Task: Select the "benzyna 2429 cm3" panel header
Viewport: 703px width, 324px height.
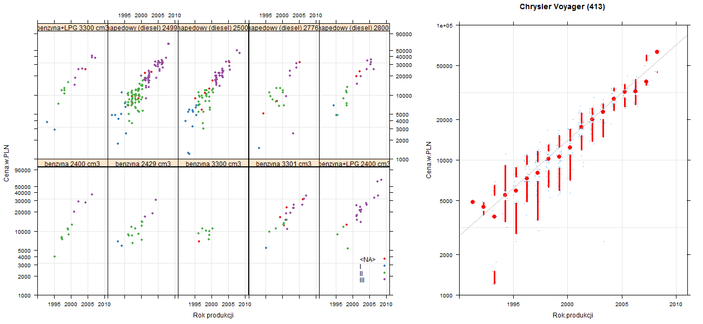Action: 143,163
